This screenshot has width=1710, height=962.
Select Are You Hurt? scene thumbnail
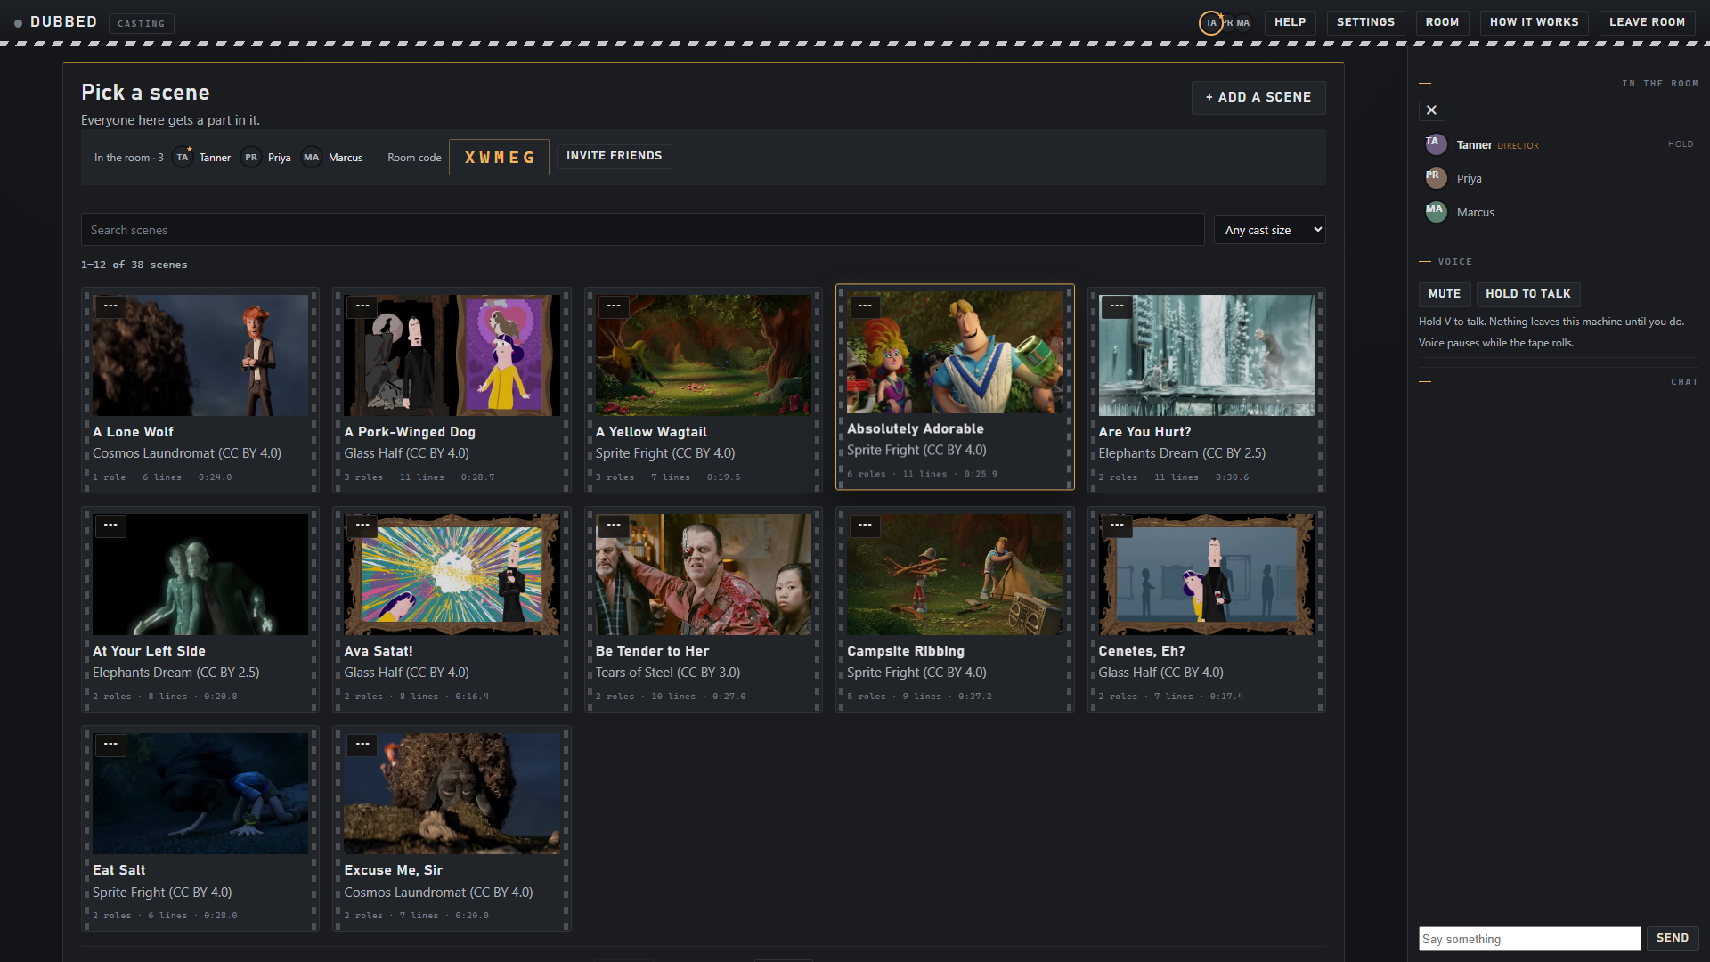click(1206, 355)
